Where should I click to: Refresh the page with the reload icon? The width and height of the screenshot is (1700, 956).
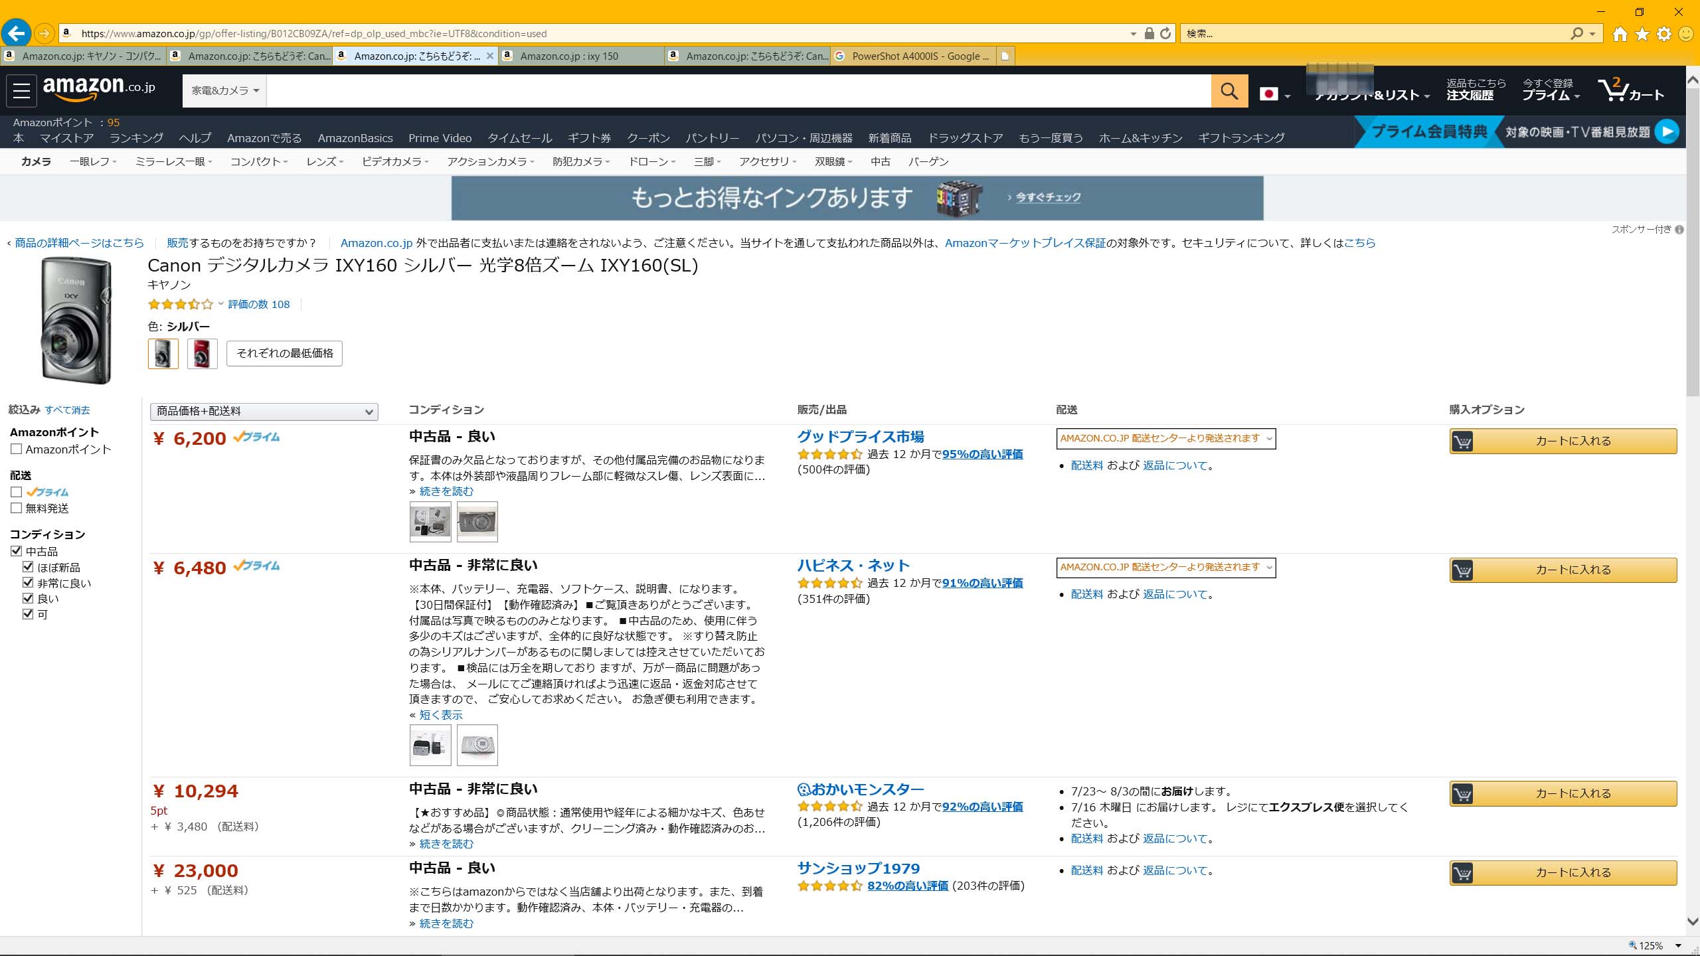click(x=1165, y=33)
